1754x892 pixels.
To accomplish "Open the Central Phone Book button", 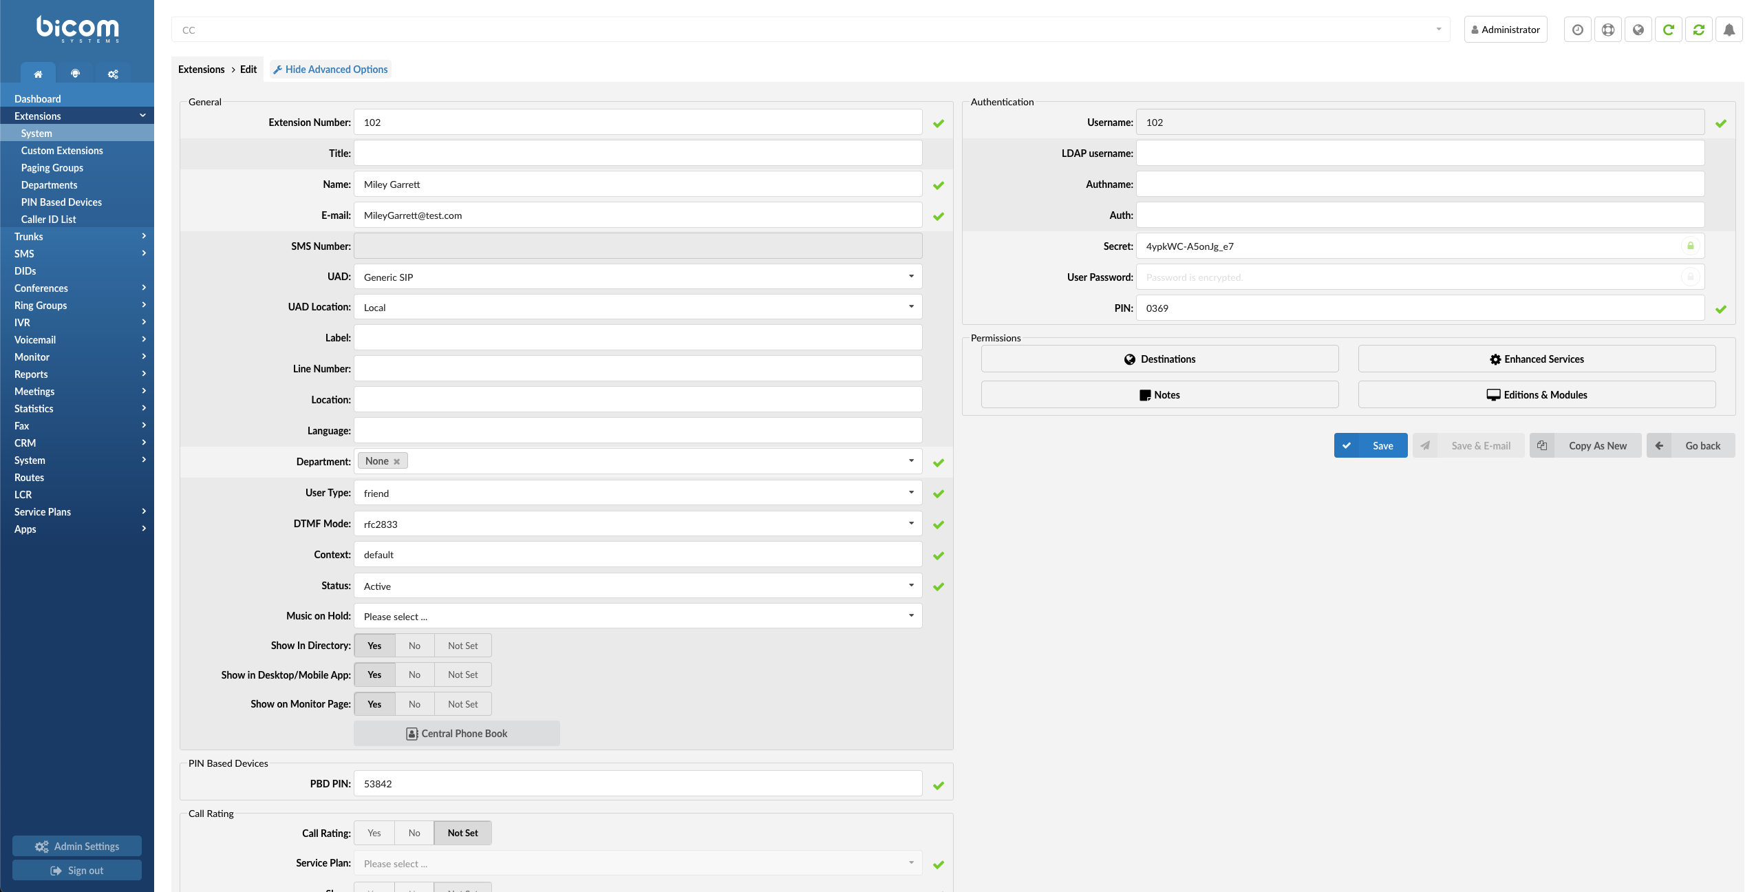I will [457, 733].
